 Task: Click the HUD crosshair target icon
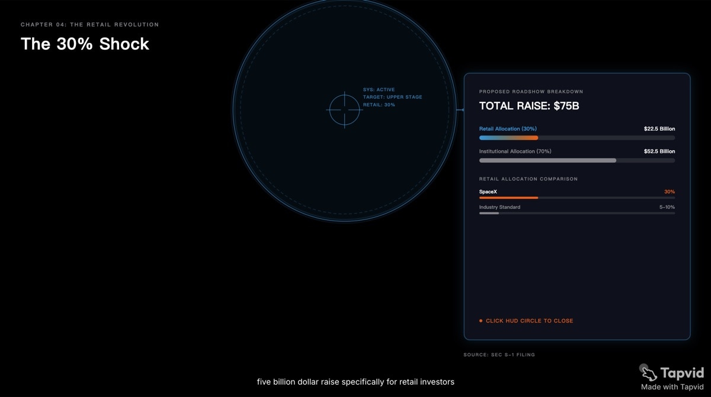(x=345, y=109)
